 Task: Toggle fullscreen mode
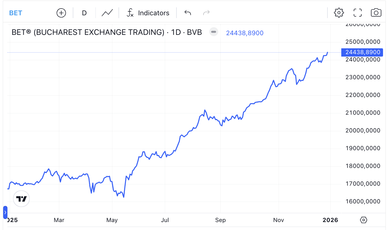[x=358, y=13]
